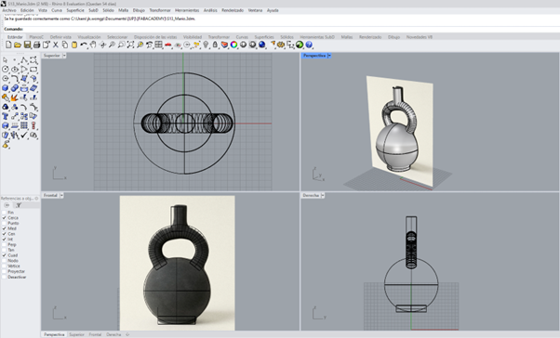Viewport: 560px width, 338px height.
Task: Switch to the Visualización toolbar tab
Action: click(x=89, y=37)
